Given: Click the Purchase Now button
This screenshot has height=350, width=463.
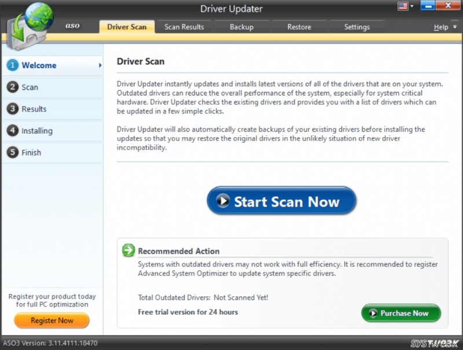Looking at the screenshot, I should (400, 313).
